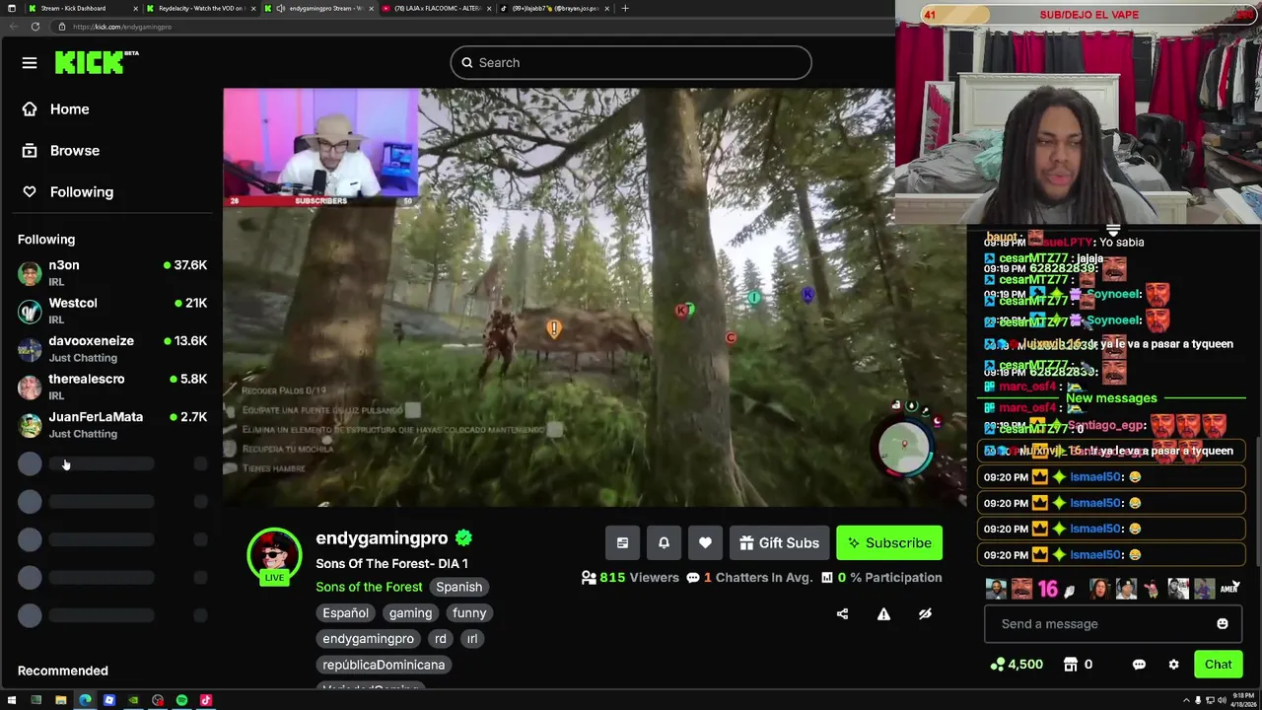Reload page with the refresh button
The height and width of the screenshot is (710, 1262).
coord(35,27)
